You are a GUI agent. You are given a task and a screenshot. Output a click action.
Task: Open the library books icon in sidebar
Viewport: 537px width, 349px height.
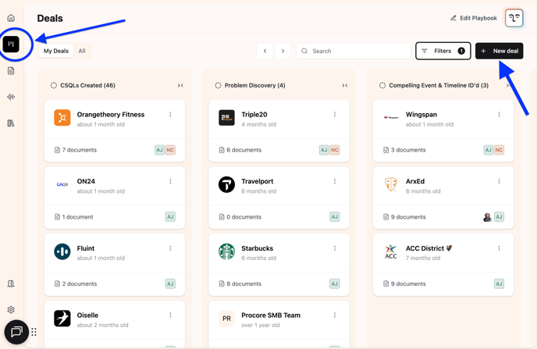click(11, 123)
